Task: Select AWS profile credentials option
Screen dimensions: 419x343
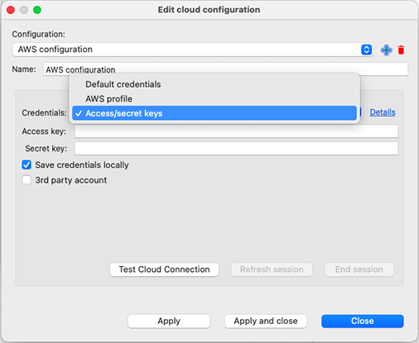Action: click(214, 98)
